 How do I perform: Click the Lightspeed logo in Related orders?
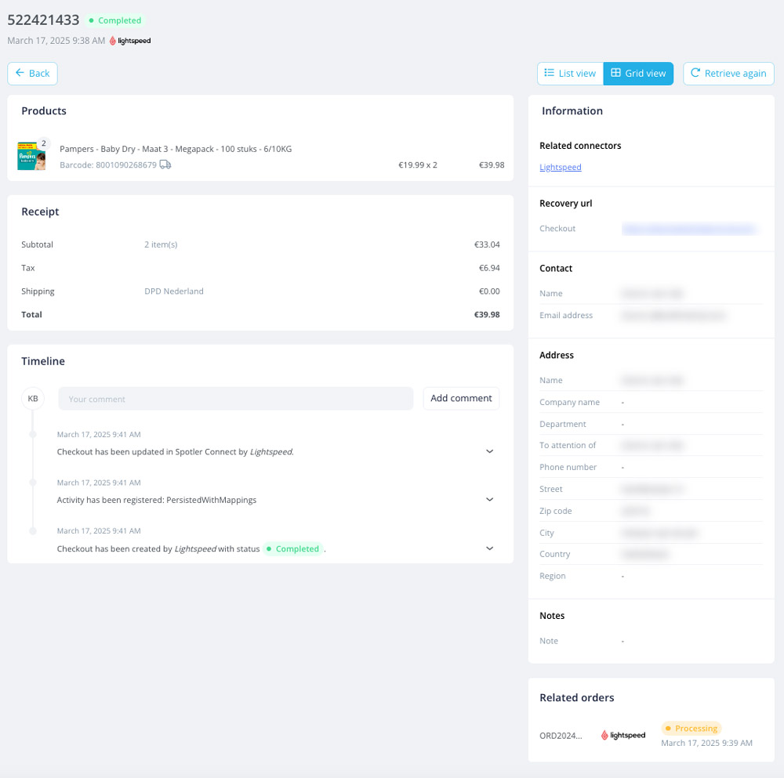click(x=623, y=735)
